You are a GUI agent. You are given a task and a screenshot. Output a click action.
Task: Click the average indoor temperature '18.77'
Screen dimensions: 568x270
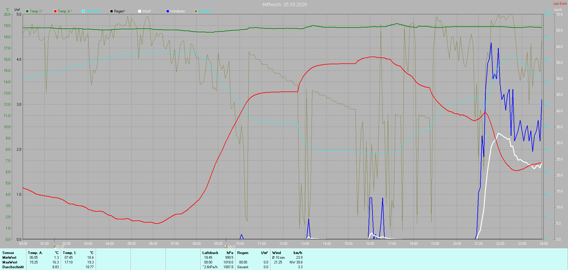pos(90,267)
